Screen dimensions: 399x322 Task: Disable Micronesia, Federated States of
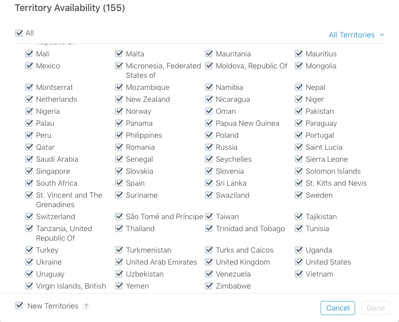(x=119, y=66)
